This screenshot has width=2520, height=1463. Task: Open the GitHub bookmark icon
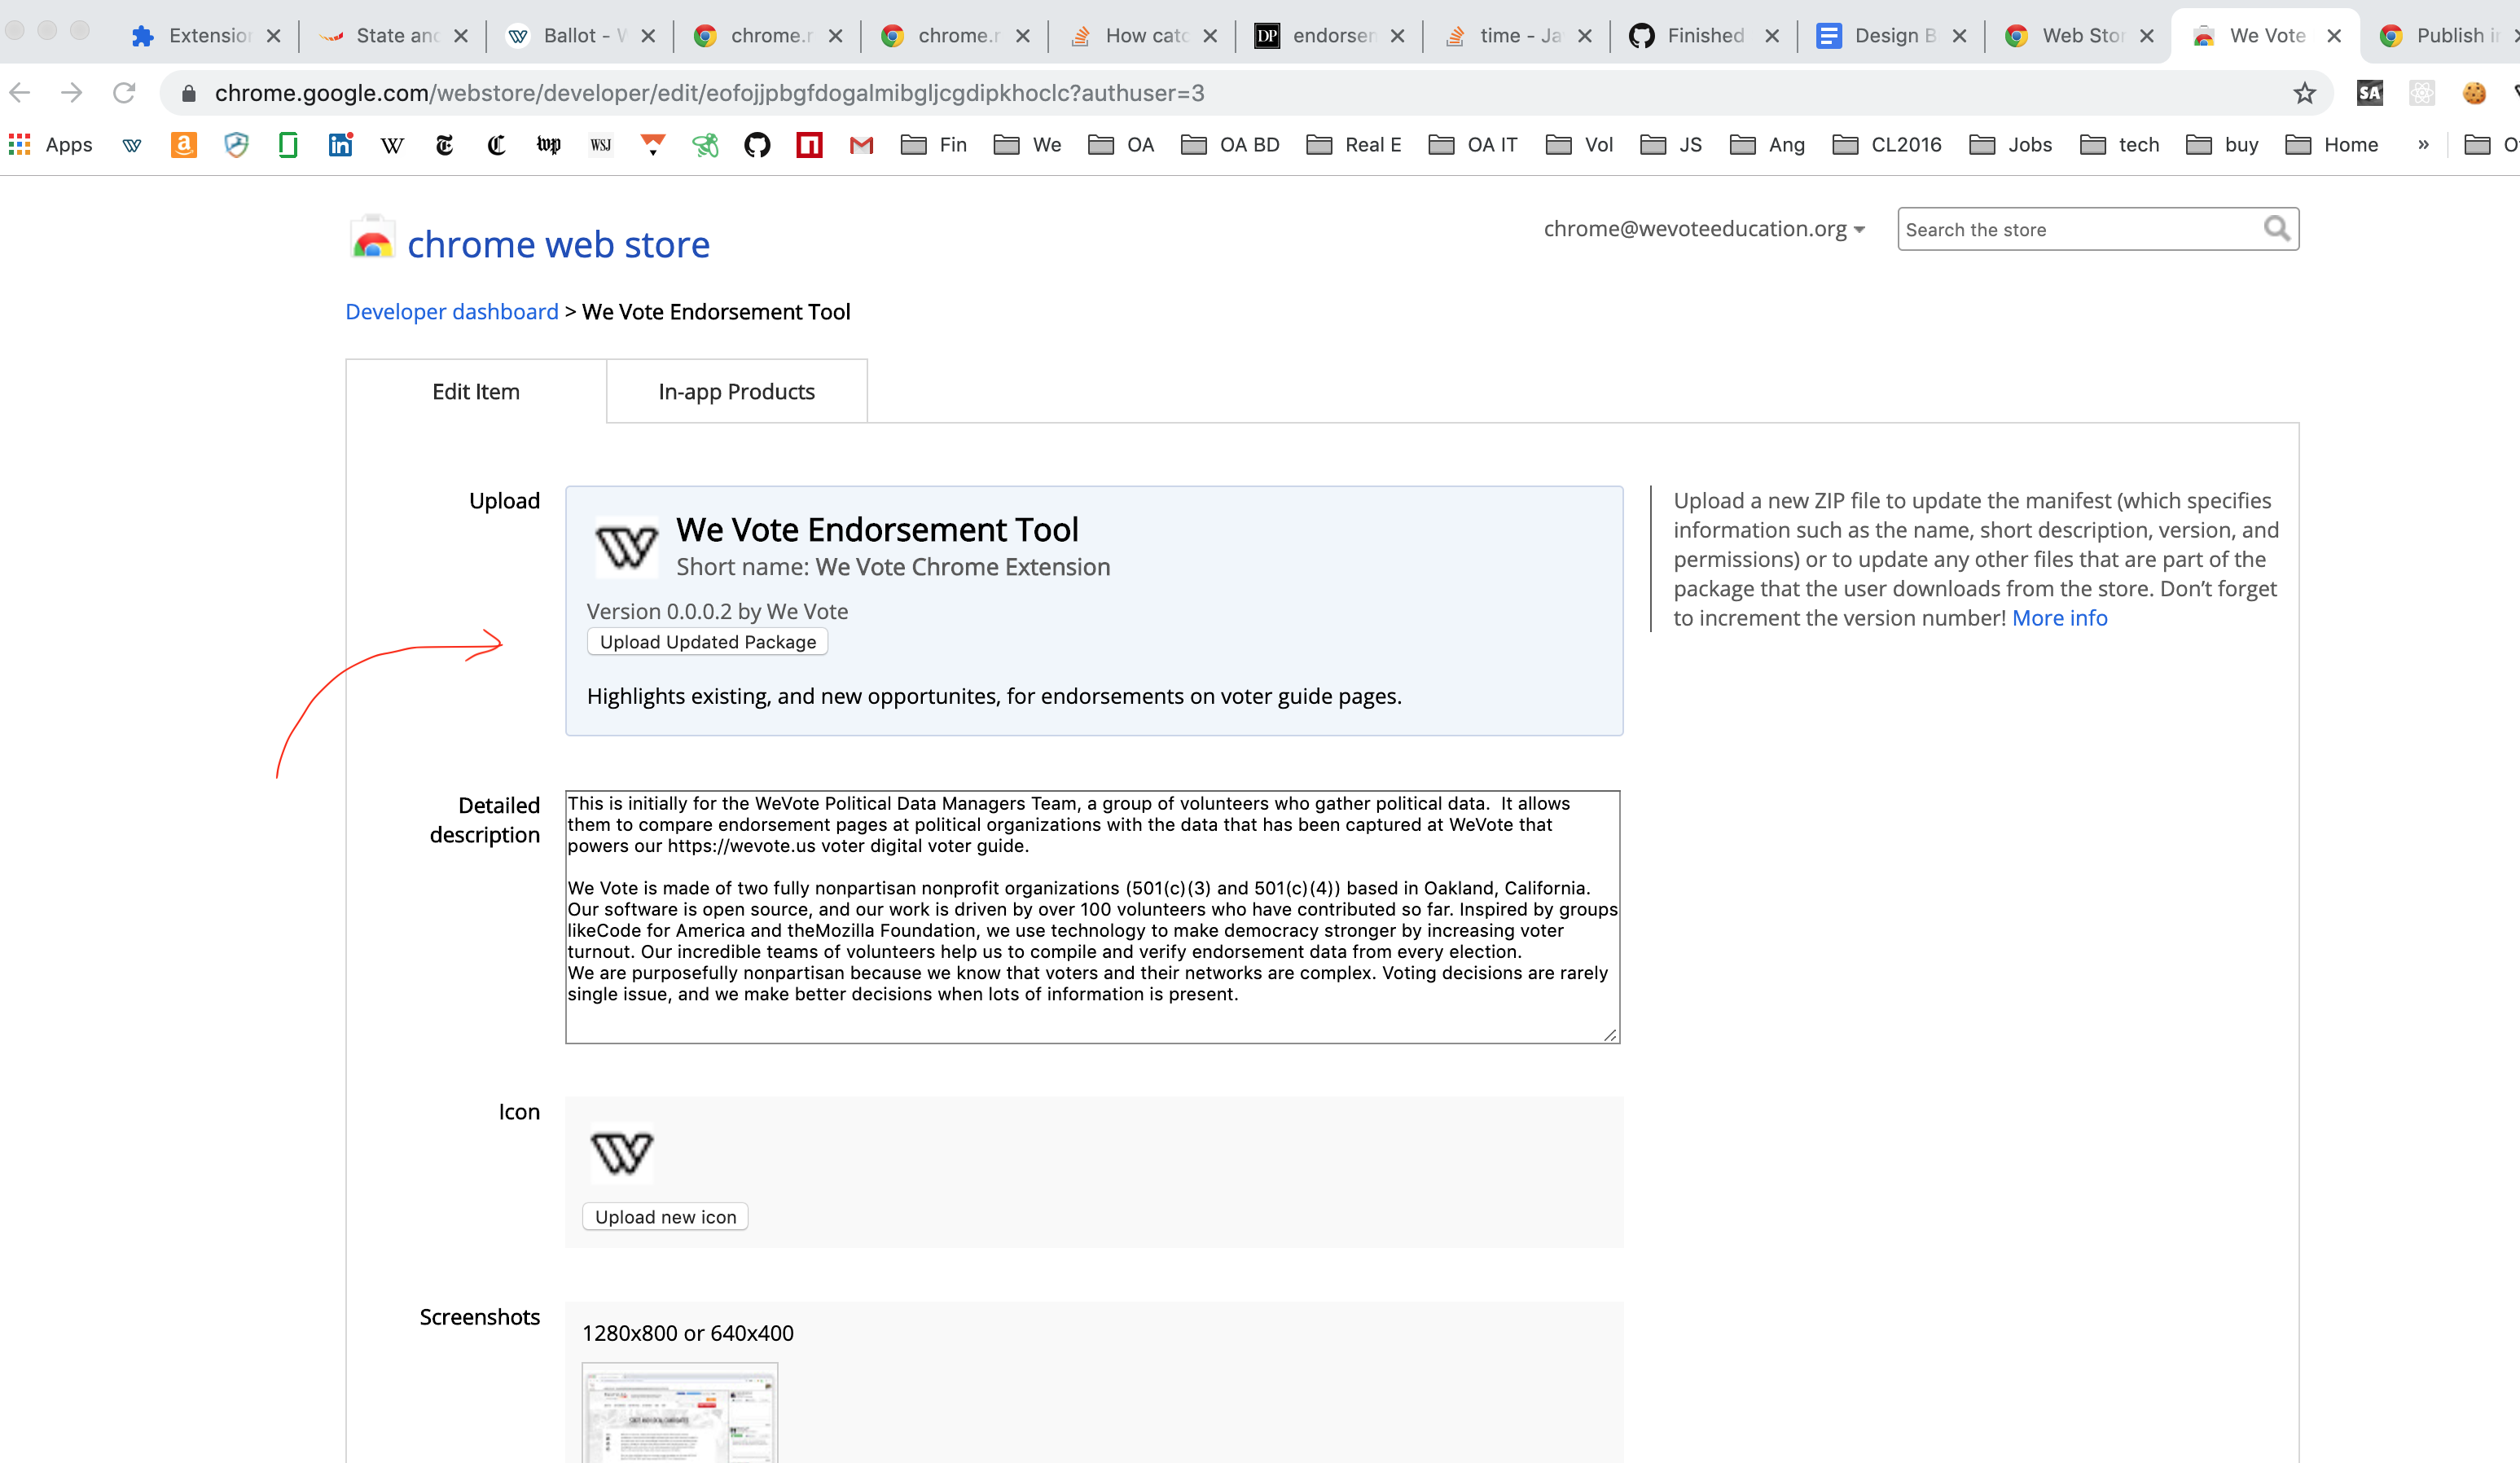coord(757,145)
